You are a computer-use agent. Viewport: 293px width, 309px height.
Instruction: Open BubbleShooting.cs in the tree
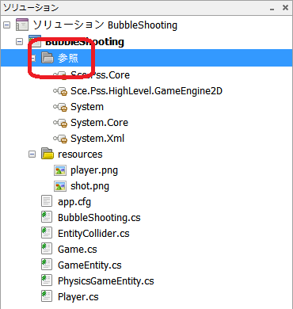pos(99,218)
